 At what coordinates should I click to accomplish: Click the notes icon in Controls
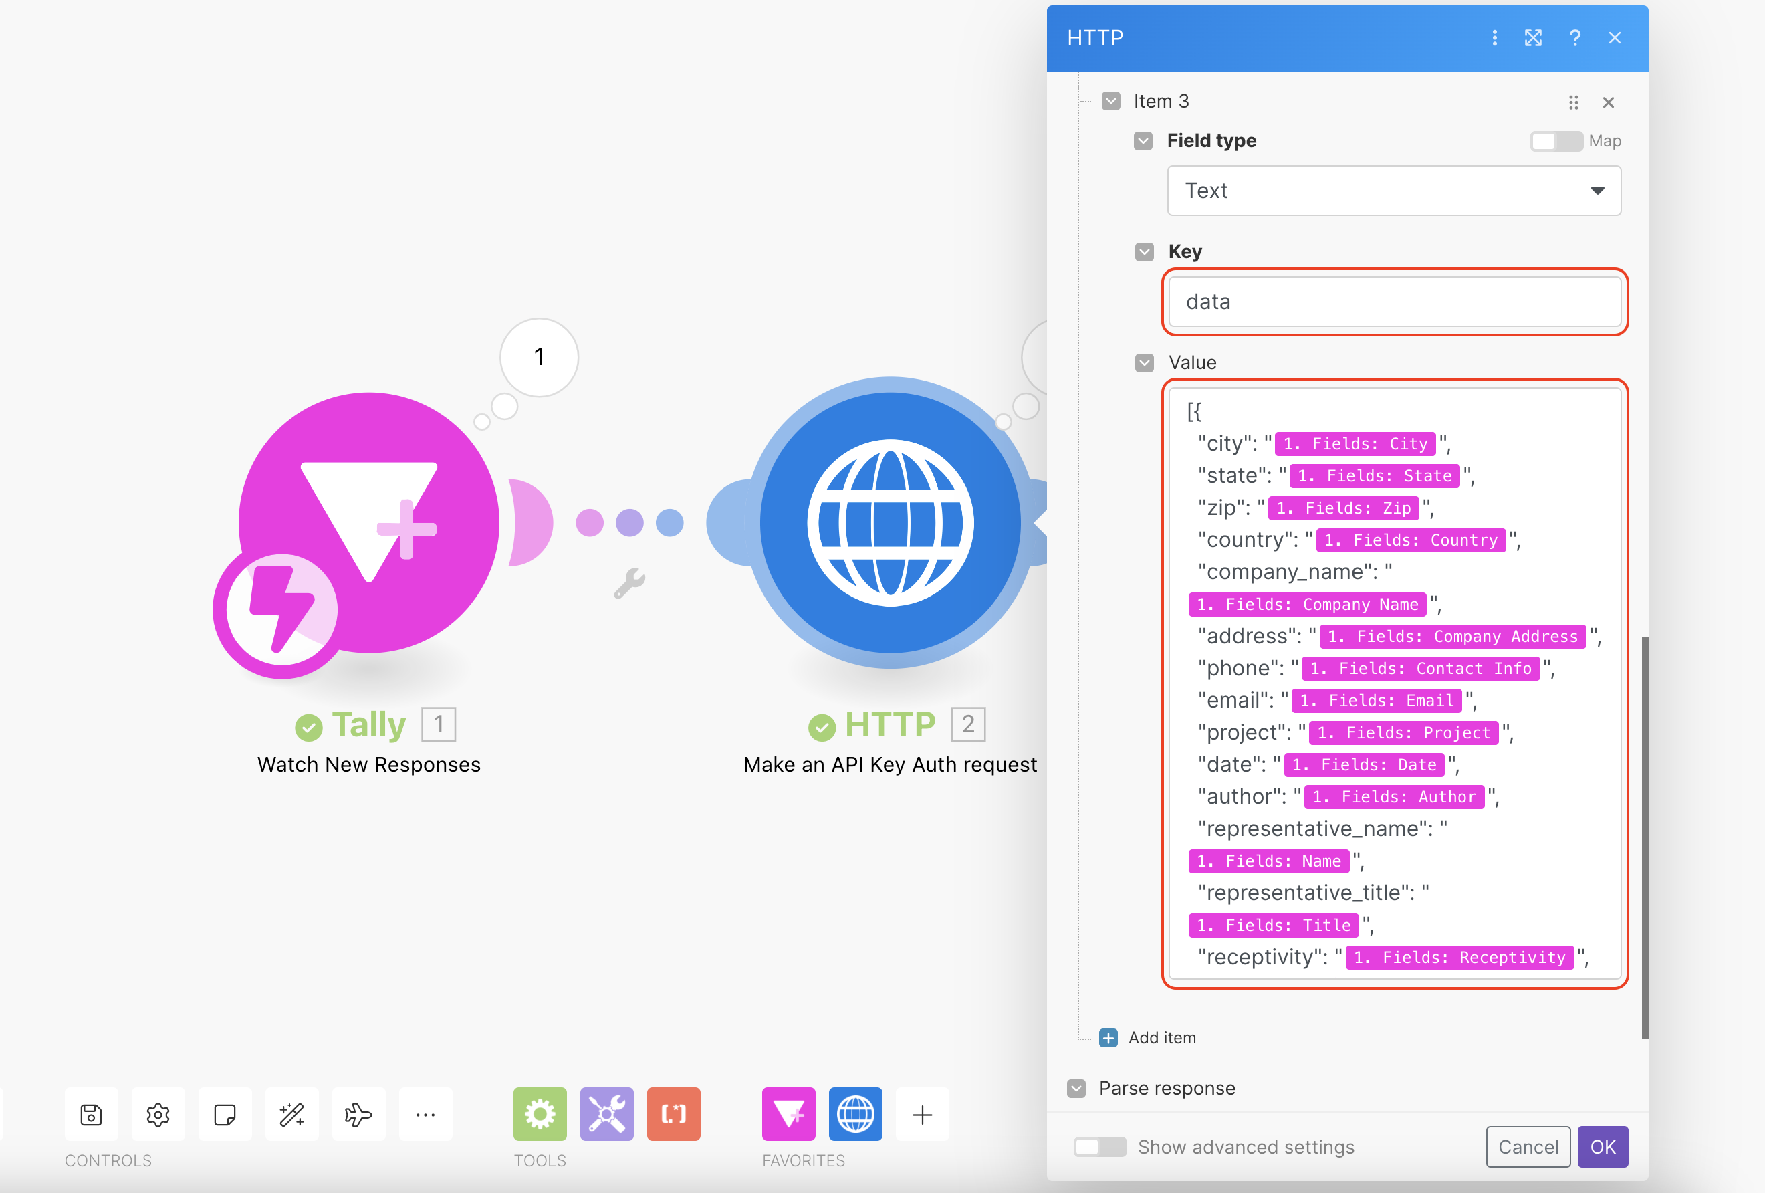(225, 1115)
